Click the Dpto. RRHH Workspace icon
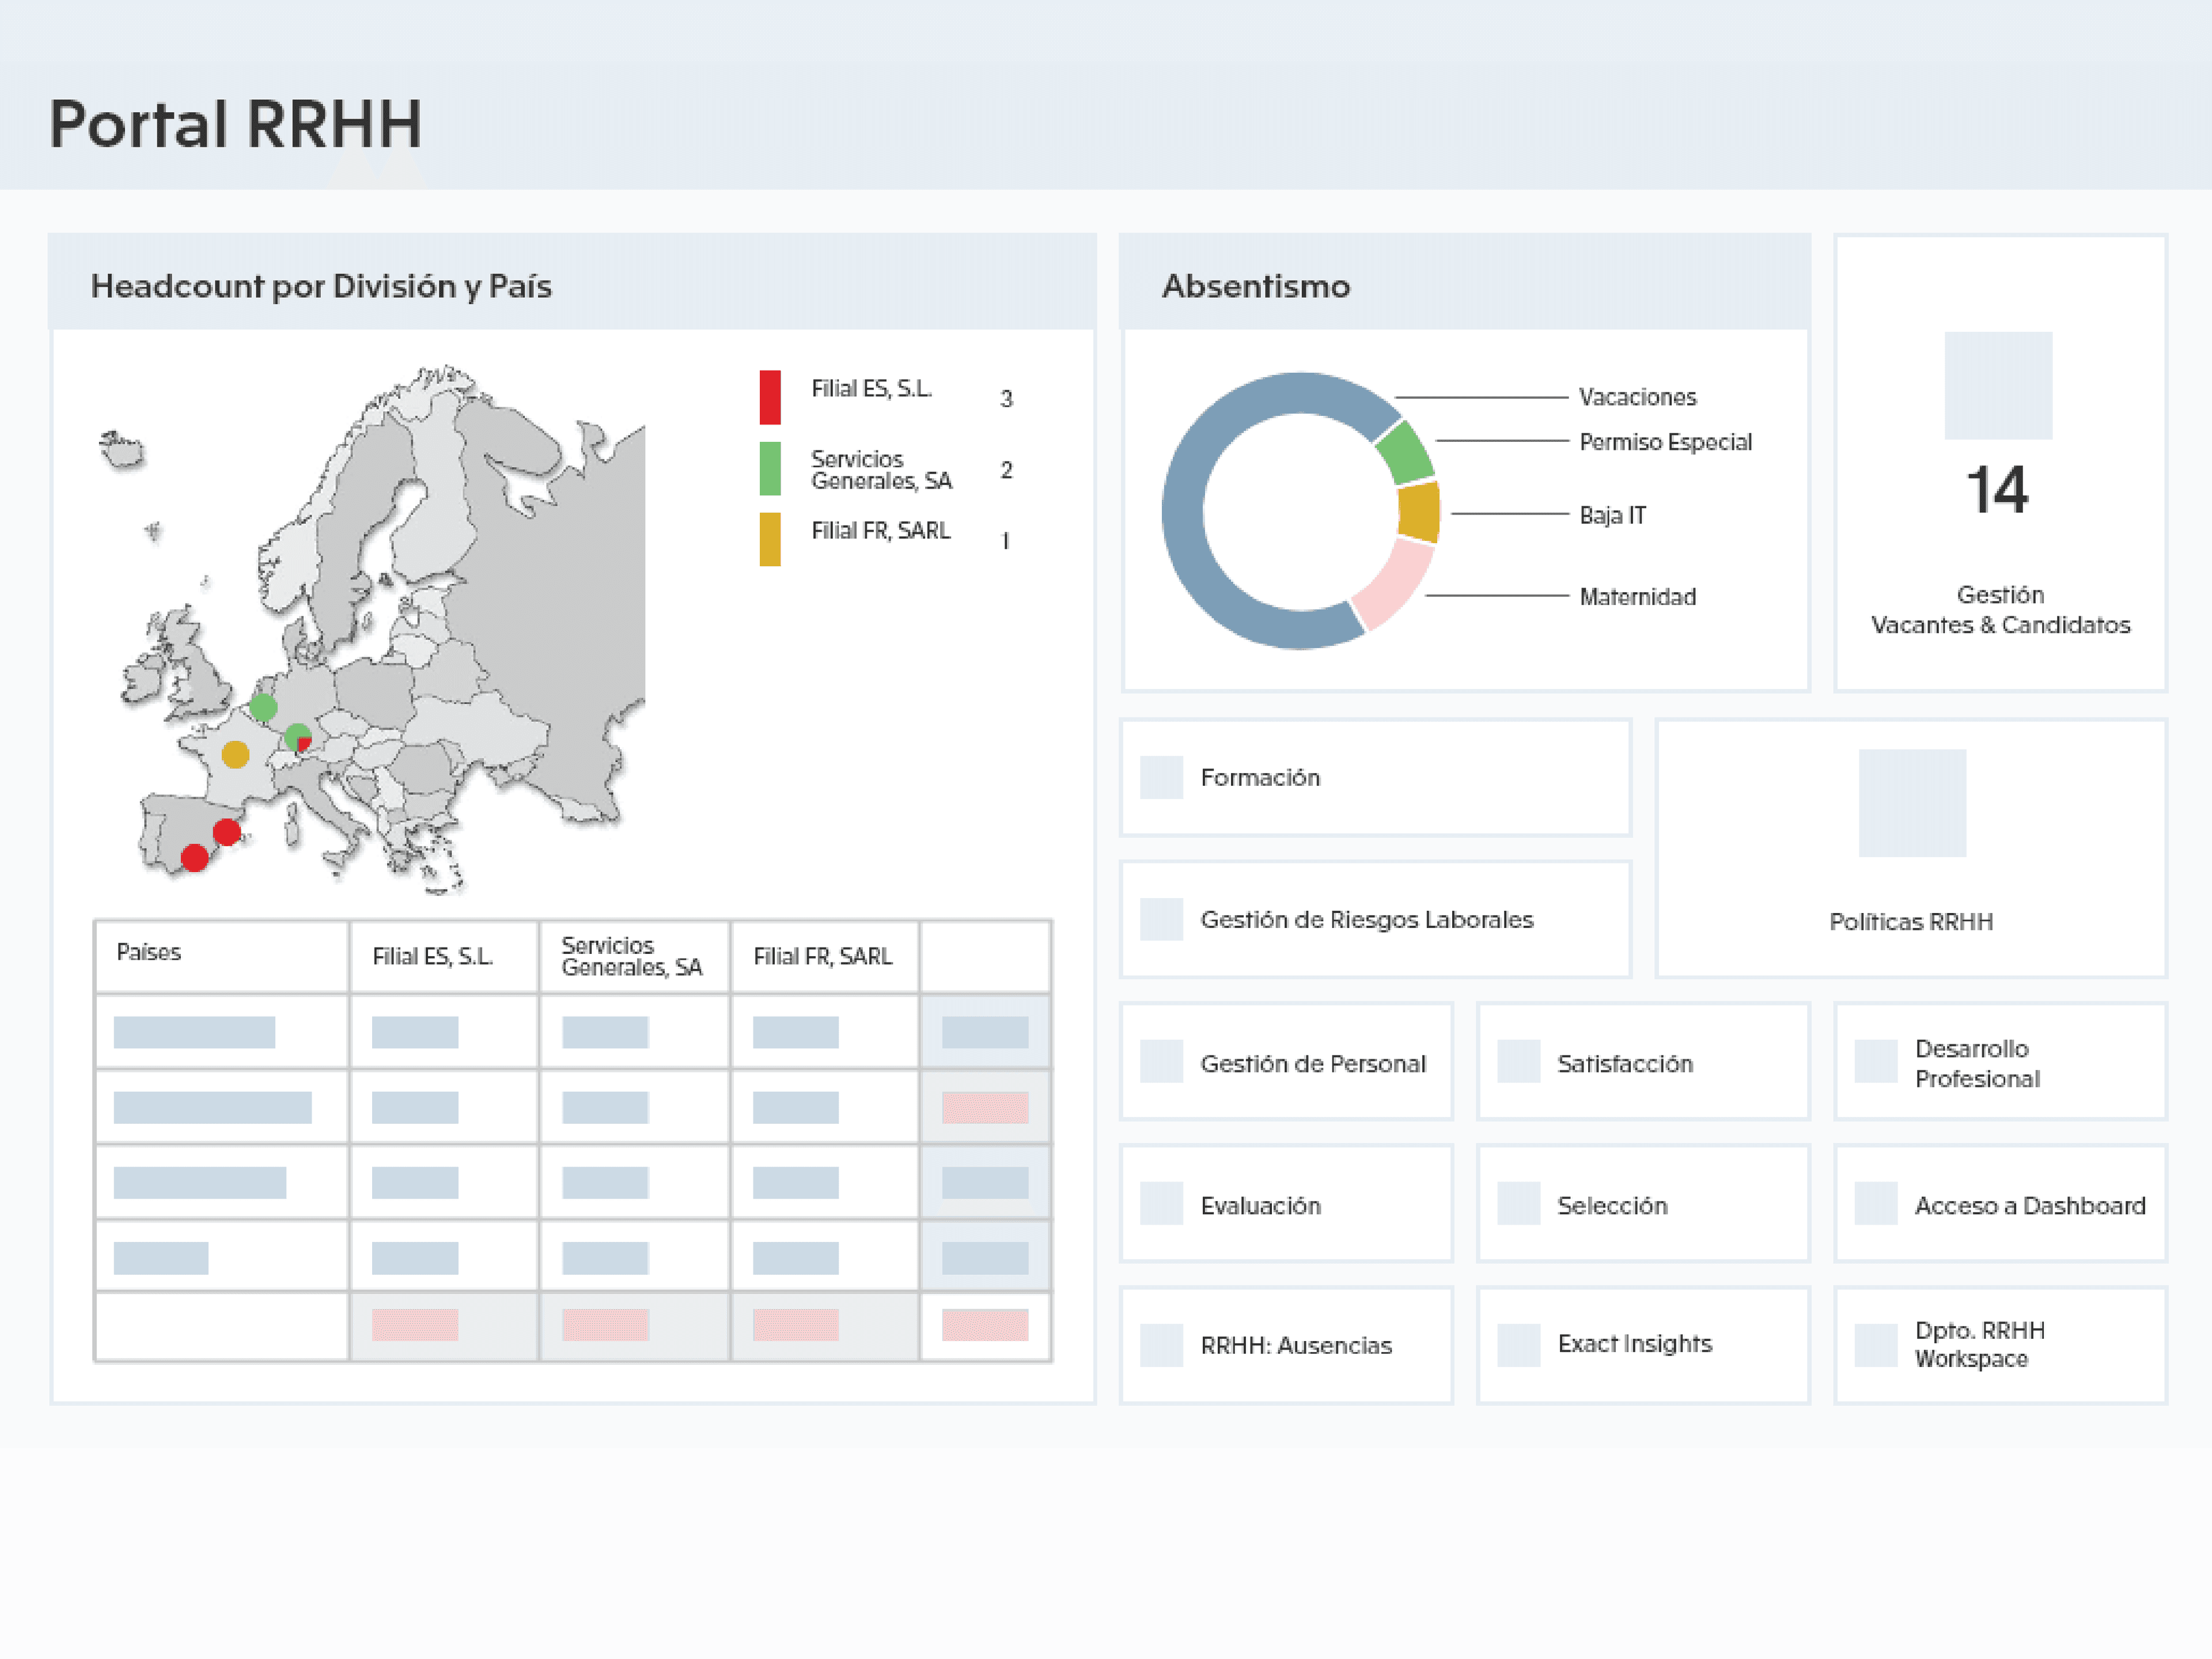The width and height of the screenshot is (2212, 1659). [1875, 1345]
